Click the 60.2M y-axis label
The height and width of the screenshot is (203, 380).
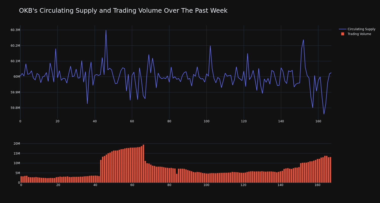[x=15, y=46]
